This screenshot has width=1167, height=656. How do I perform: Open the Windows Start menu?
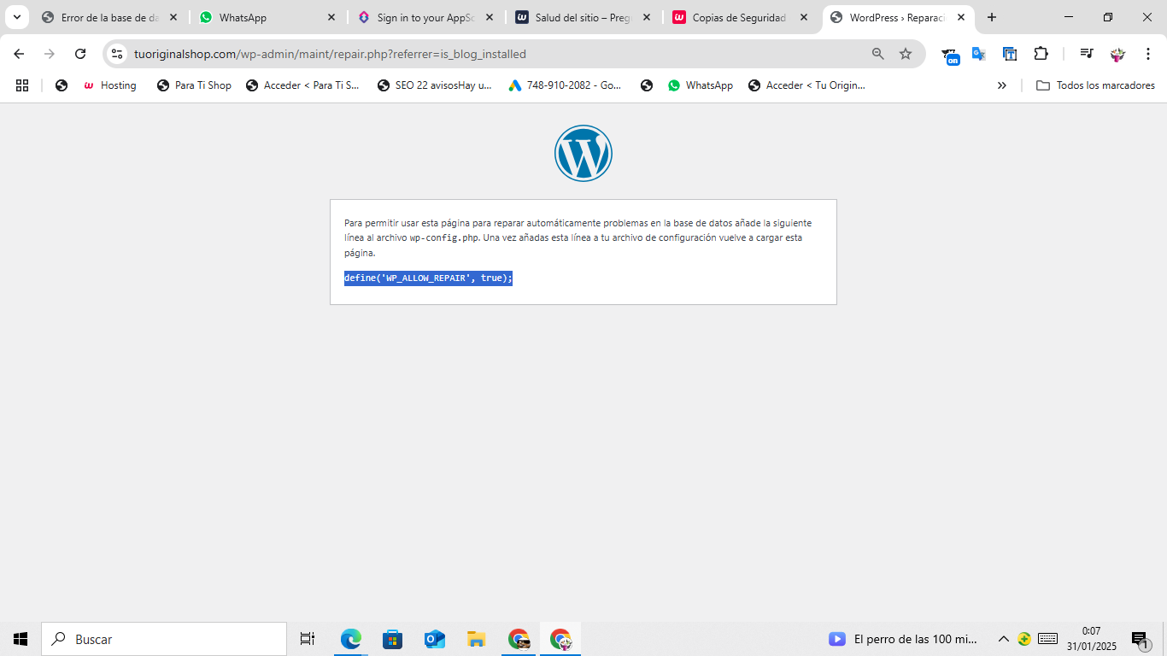click(21, 639)
